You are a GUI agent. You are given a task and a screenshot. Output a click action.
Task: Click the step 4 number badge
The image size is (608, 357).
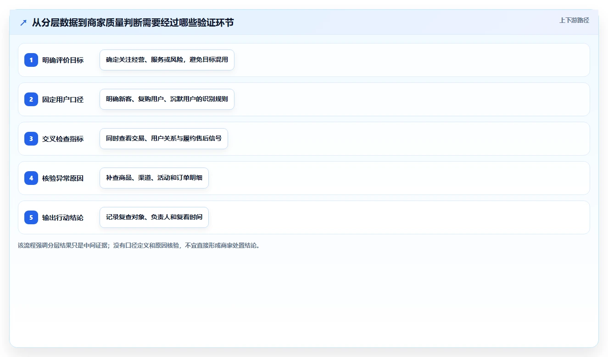coord(31,178)
